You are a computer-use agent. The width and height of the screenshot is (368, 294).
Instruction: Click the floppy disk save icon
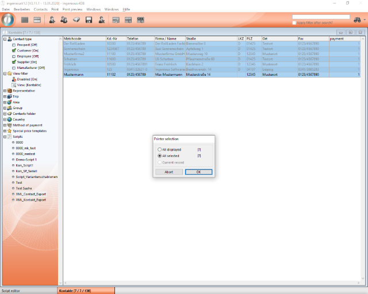click(89, 20)
